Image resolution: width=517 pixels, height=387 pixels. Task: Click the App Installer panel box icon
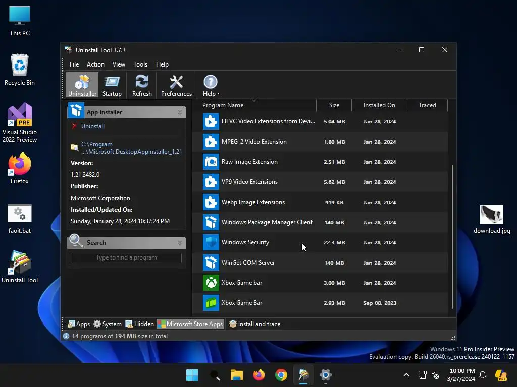coord(76,110)
